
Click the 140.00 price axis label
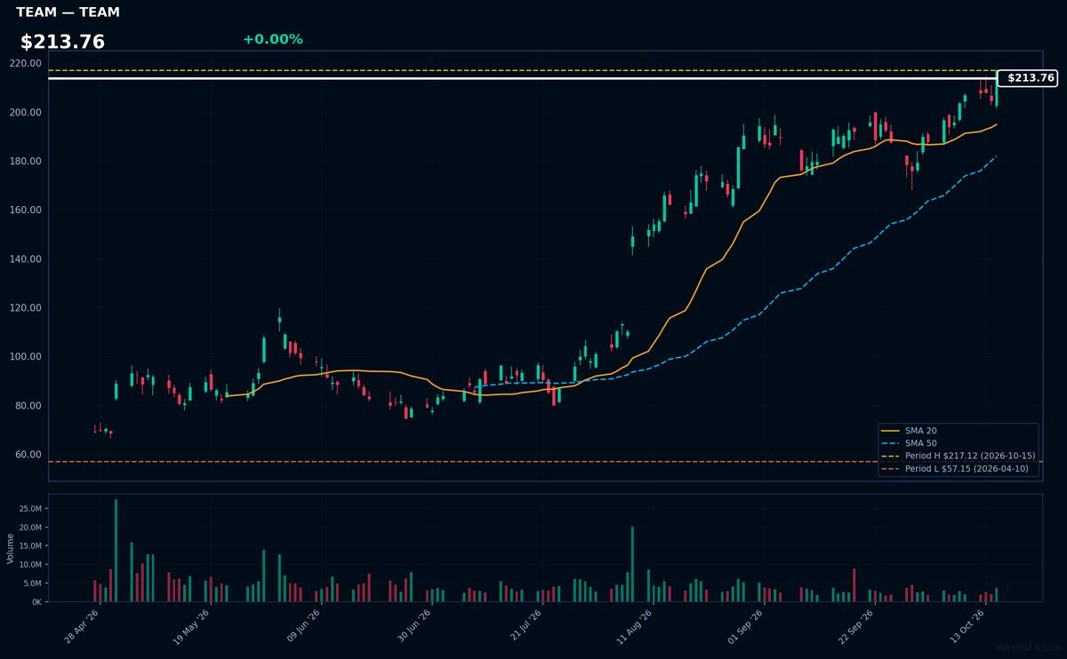(25, 258)
